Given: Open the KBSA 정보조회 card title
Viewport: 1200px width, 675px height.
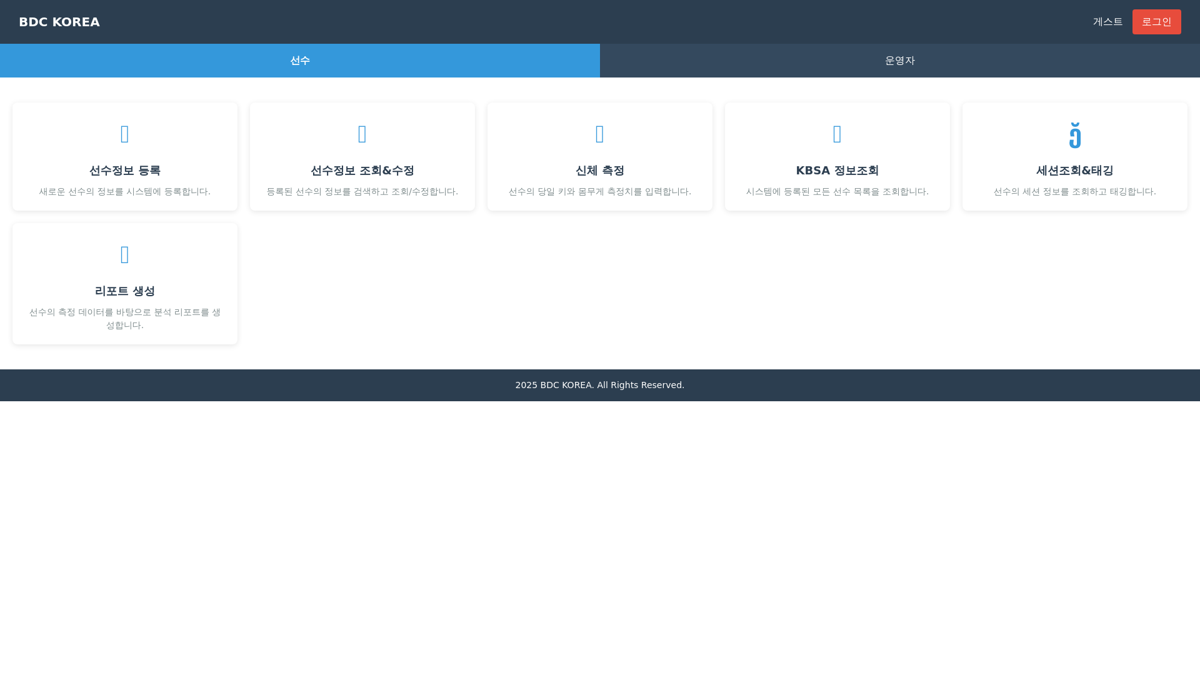Looking at the screenshot, I should pyautogui.click(x=837, y=171).
